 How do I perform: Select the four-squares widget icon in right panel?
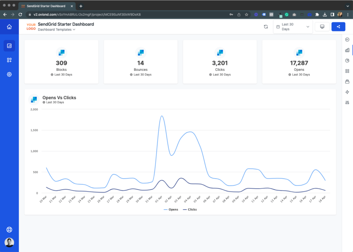tap(347, 71)
